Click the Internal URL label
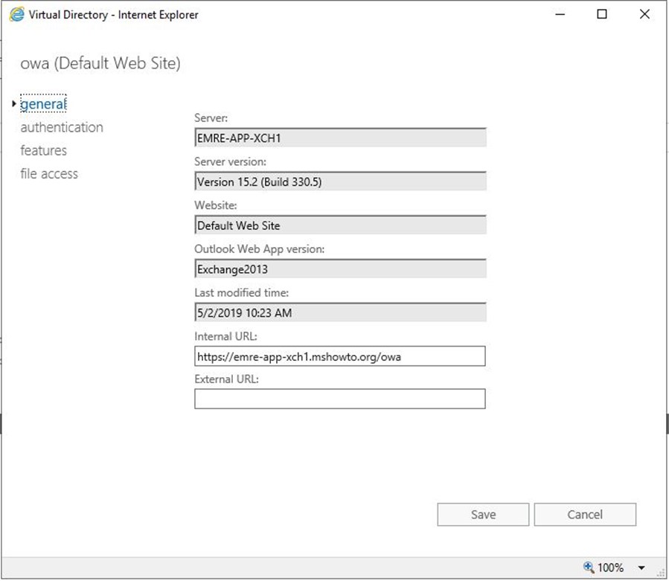The height and width of the screenshot is (581, 669). pyautogui.click(x=225, y=336)
